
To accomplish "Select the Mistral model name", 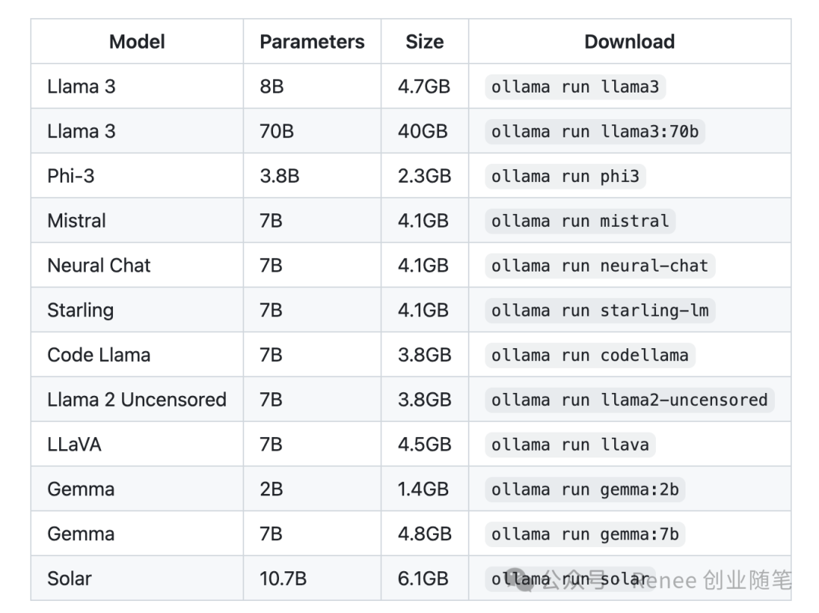I will pos(77,221).
